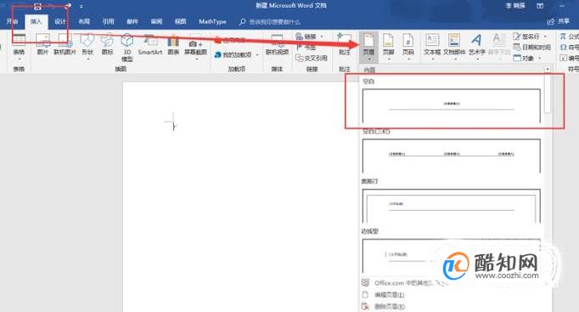Open the References (引用) tab
The width and height of the screenshot is (579, 312).
tap(108, 21)
